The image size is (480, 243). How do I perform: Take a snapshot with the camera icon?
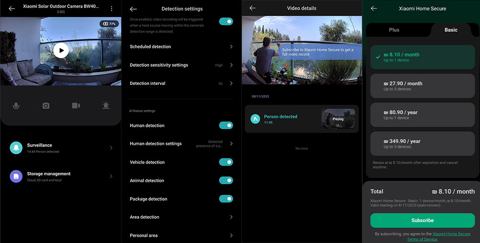(46, 106)
